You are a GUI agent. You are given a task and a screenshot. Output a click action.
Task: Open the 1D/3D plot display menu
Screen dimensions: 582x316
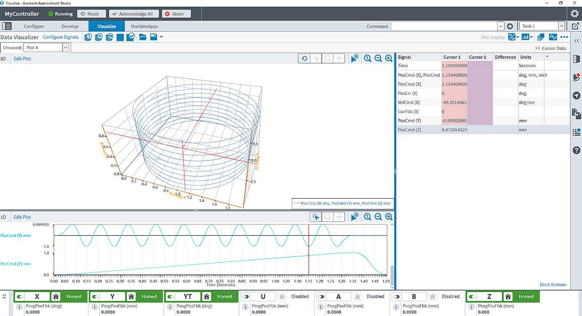[514, 37]
